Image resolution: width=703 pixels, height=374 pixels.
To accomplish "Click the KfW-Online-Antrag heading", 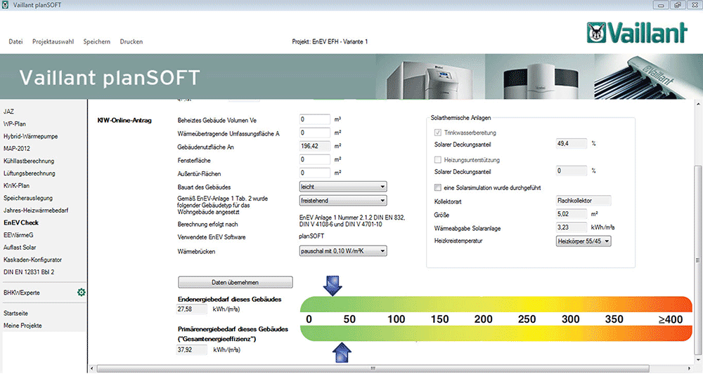I will 124,121.
